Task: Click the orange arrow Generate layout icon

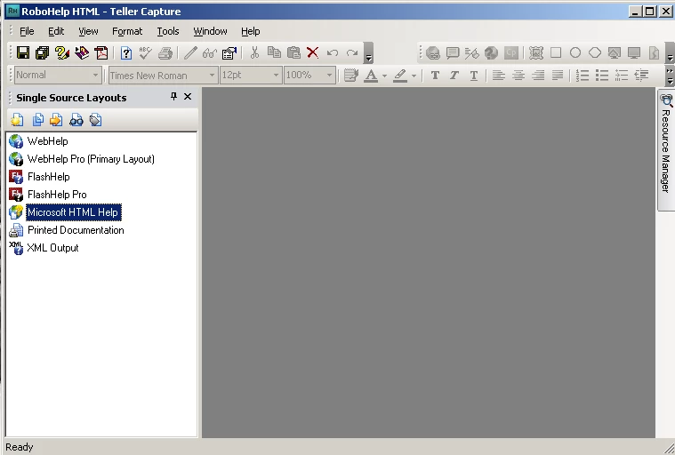Action: pos(56,120)
